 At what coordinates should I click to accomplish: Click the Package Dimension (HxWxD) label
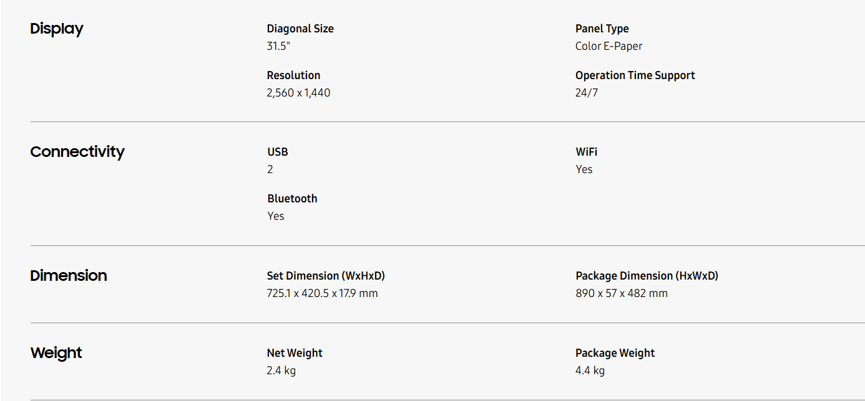click(x=647, y=276)
